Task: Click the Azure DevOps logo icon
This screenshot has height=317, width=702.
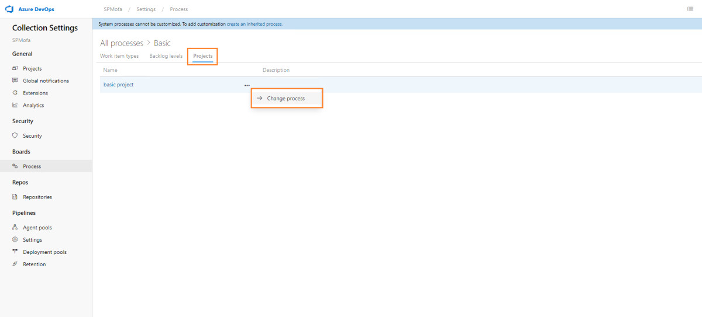Action: pos(9,9)
